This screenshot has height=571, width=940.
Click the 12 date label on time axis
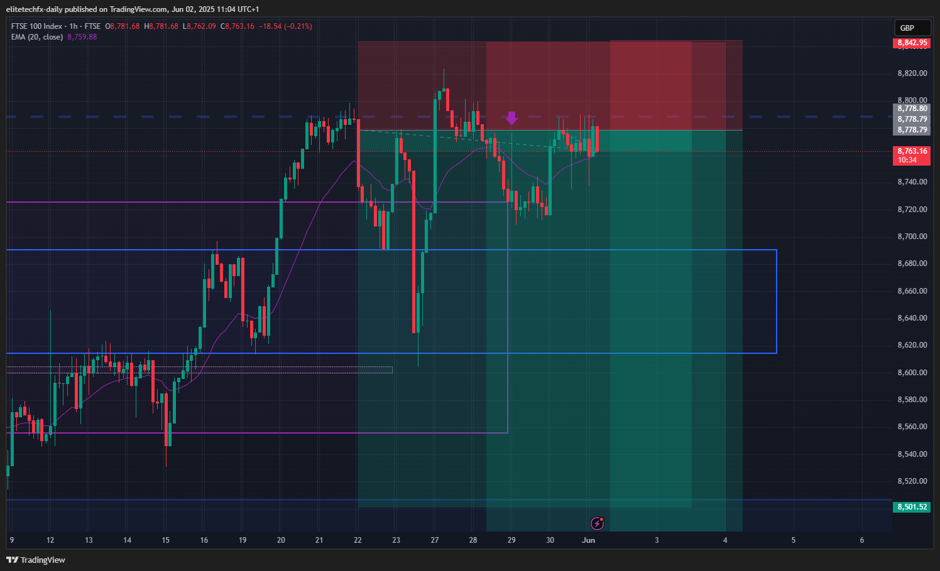click(50, 540)
